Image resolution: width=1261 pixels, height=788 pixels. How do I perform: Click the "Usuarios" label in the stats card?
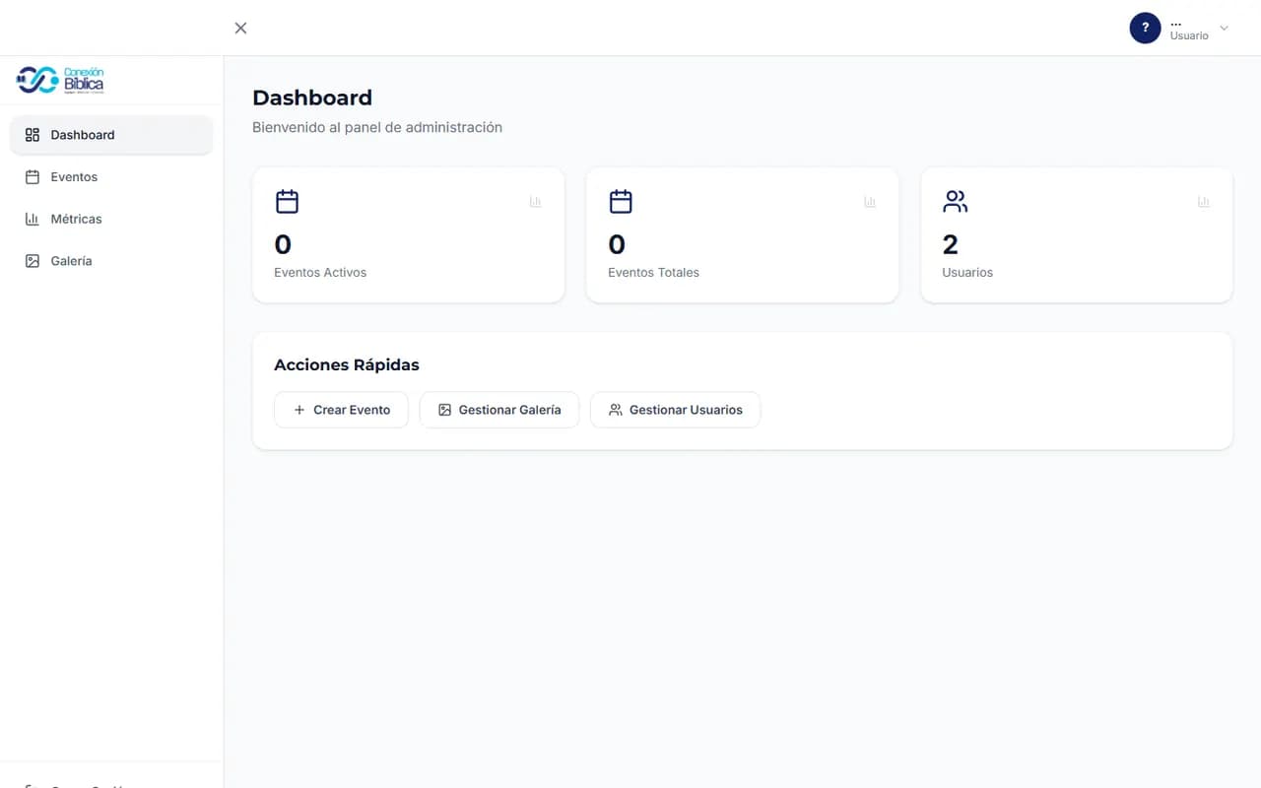(967, 272)
